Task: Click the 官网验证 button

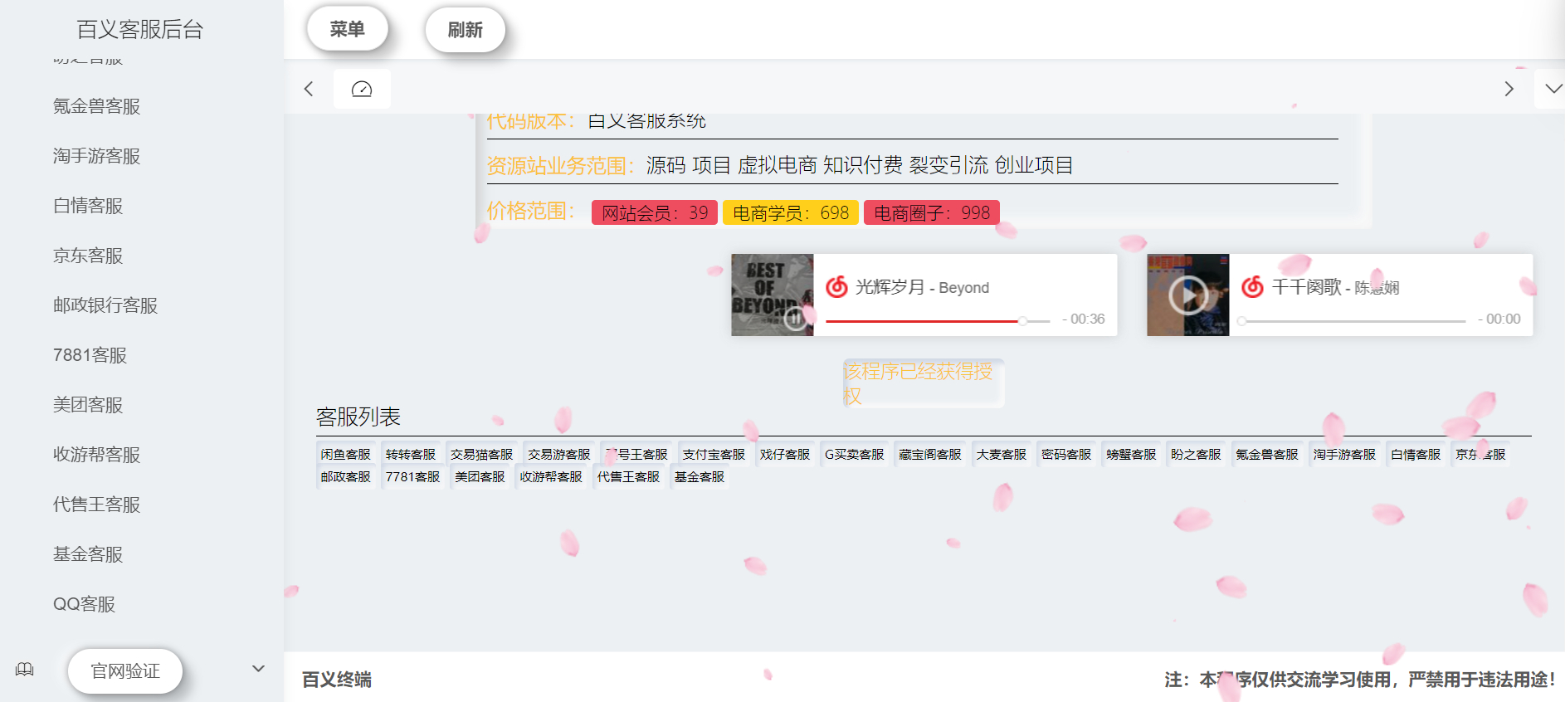Action: 125,670
